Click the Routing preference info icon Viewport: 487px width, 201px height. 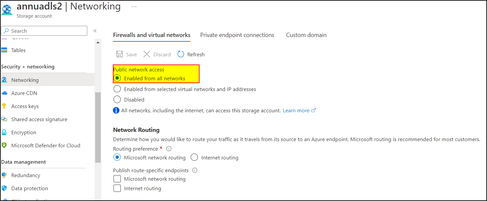(168, 148)
